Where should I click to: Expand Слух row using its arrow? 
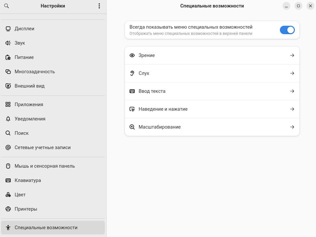(292, 73)
